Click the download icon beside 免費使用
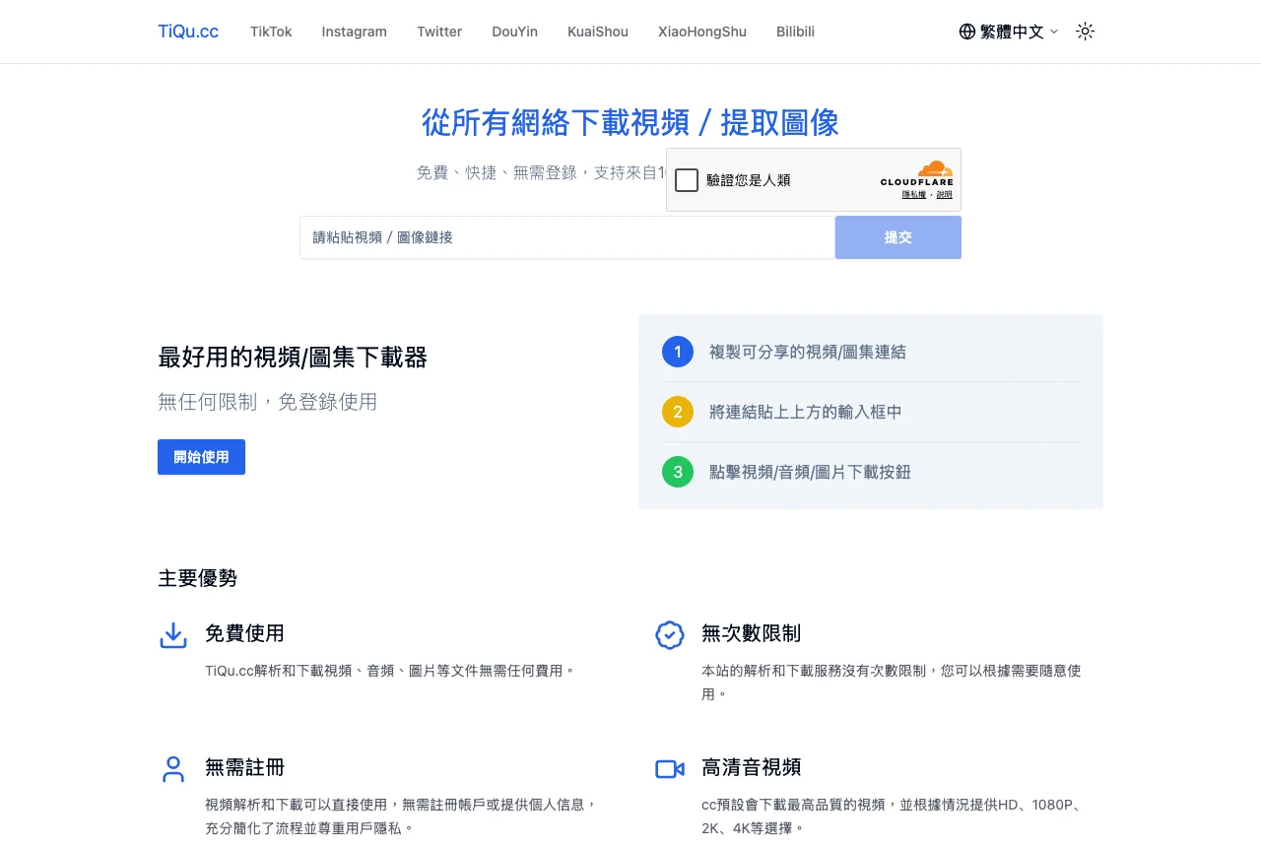This screenshot has width=1261, height=847. coord(173,635)
